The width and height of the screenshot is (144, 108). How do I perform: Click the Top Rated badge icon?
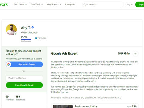[36, 38]
